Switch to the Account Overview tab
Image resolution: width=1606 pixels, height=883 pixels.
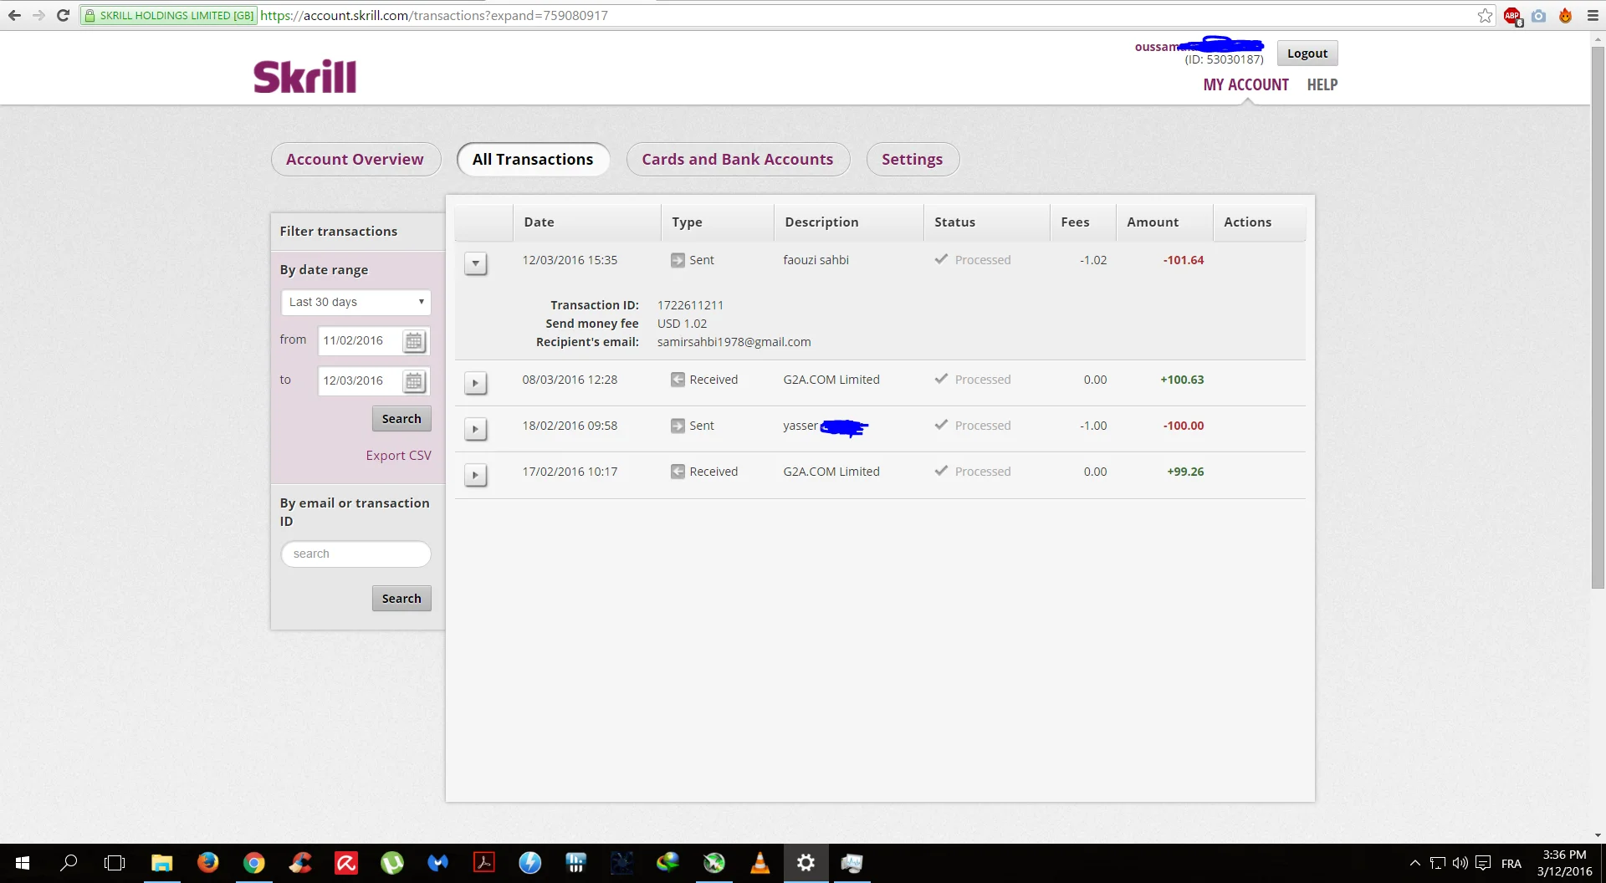[x=355, y=159]
